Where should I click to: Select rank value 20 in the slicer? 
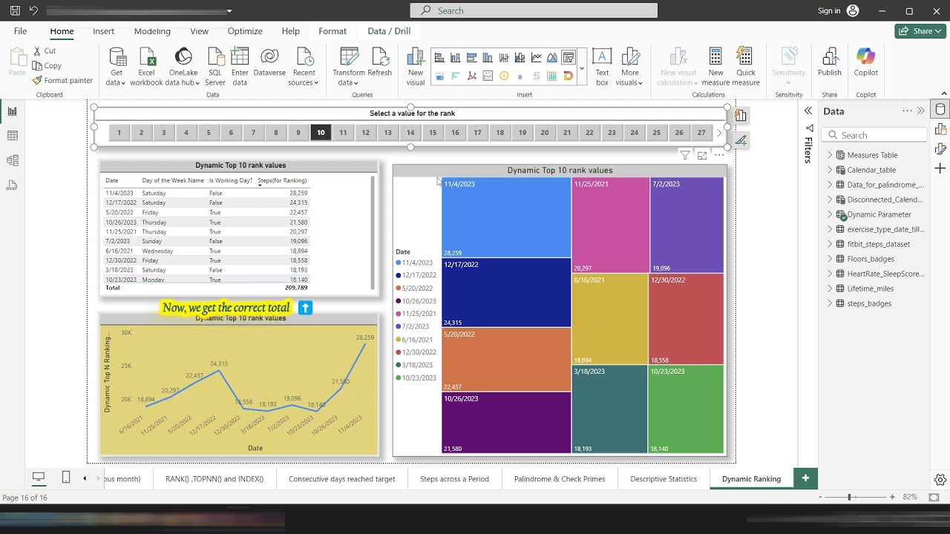point(545,133)
